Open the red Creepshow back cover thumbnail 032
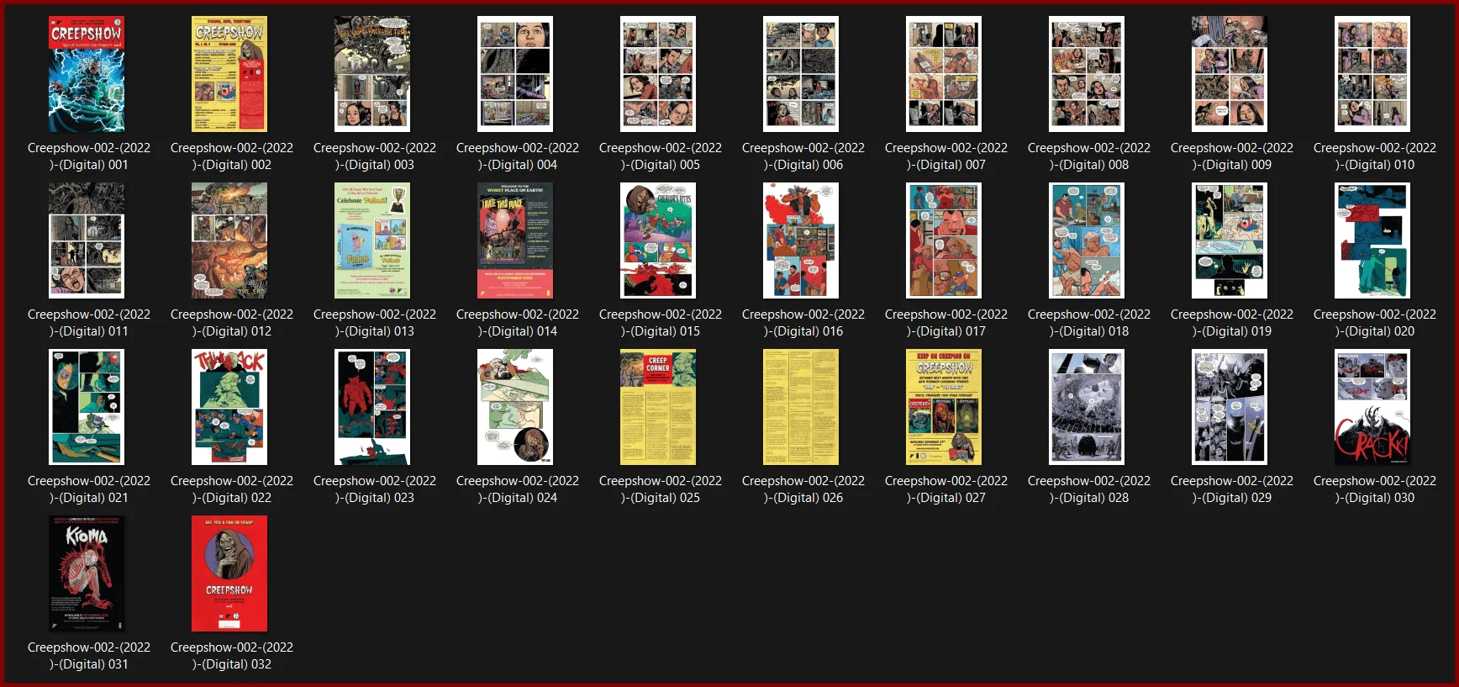Screen dimensions: 1459x687 229,573
